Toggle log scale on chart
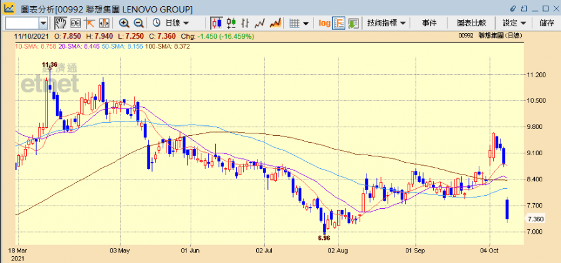The width and height of the screenshot is (561, 263). tap(324, 23)
